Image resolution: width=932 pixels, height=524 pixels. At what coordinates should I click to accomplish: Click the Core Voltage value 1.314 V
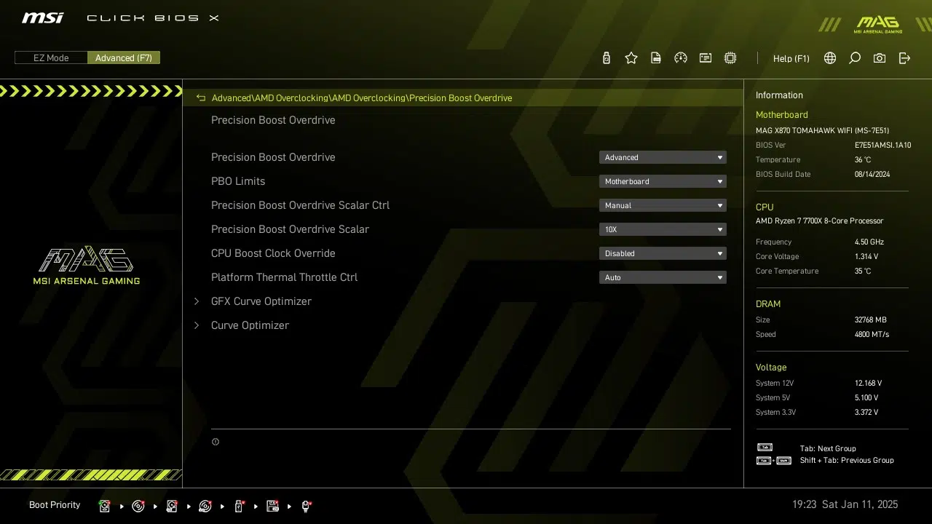(866, 257)
